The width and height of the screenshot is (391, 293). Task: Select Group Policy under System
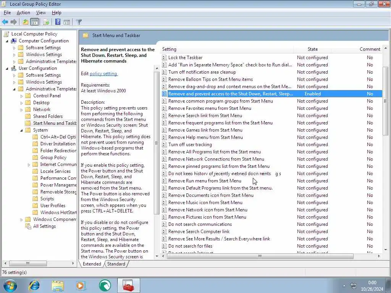coord(53,158)
